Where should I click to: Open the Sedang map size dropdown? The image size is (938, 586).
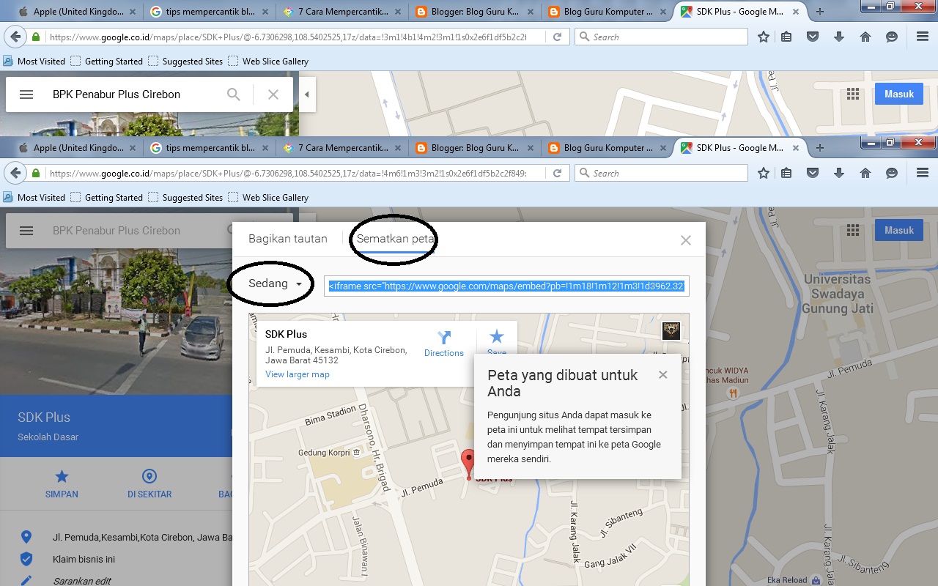[x=276, y=283]
